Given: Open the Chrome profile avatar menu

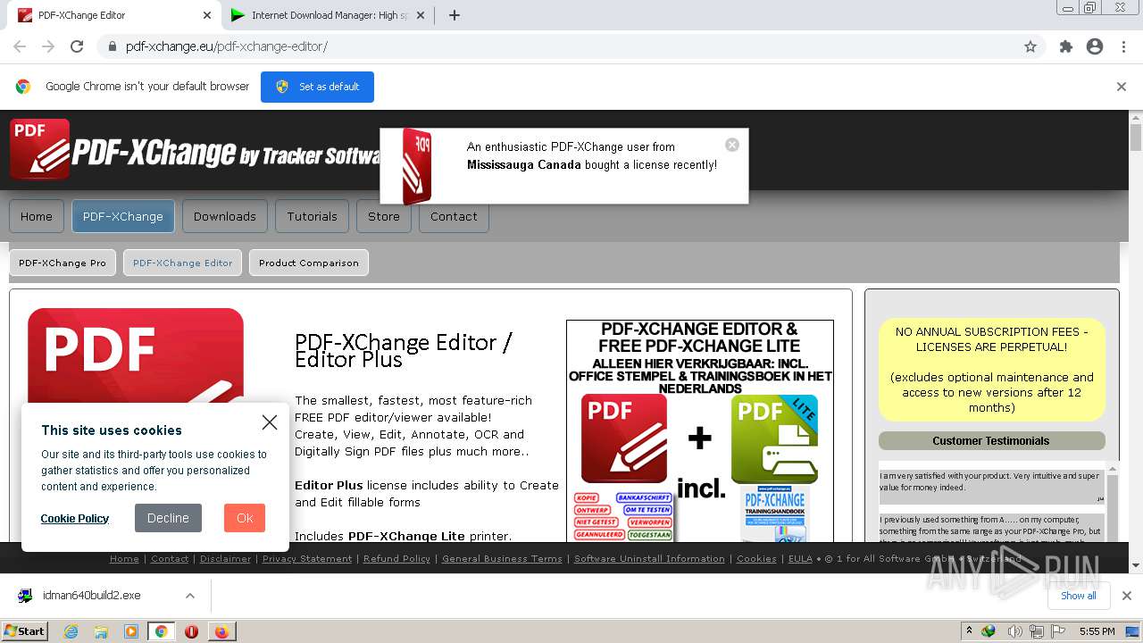Looking at the screenshot, I should pyautogui.click(x=1095, y=46).
